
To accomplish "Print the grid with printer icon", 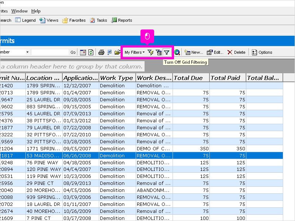I will [x=101, y=52].
